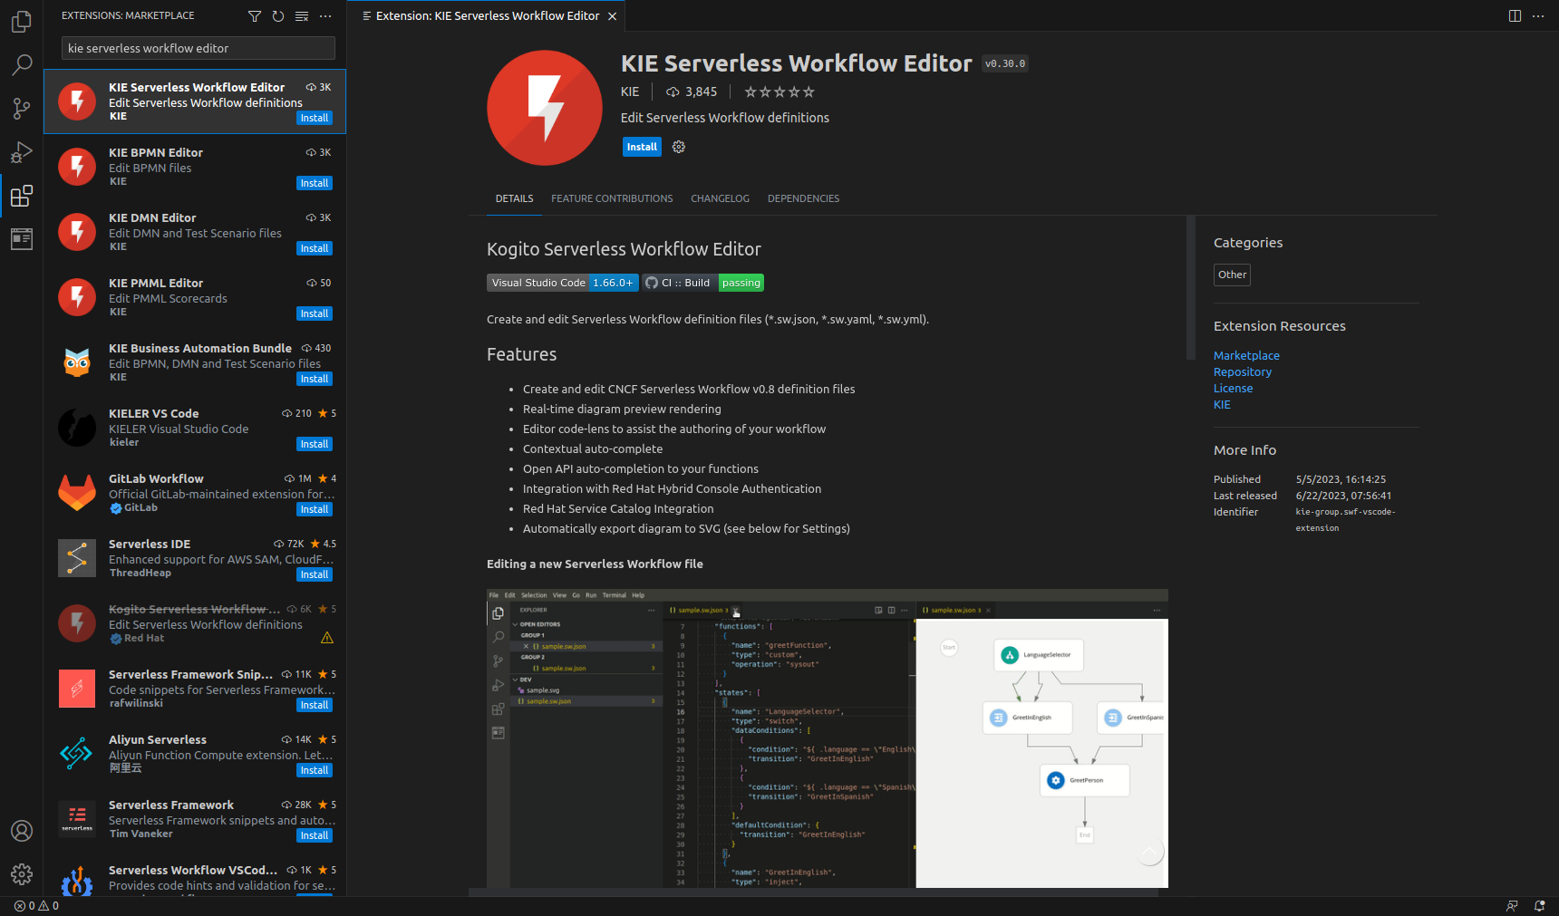
Task: Open the Search view in the activity bar
Action: pos(21,64)
